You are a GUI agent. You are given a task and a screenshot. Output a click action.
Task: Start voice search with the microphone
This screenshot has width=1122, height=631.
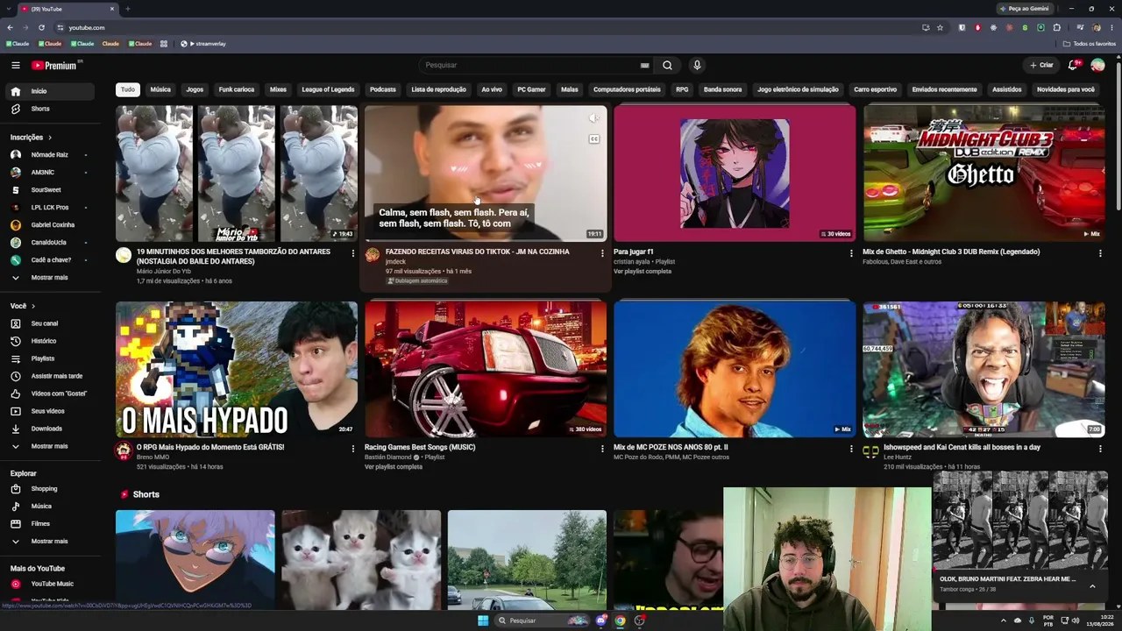pyautogui.click(x=697, y=65)
